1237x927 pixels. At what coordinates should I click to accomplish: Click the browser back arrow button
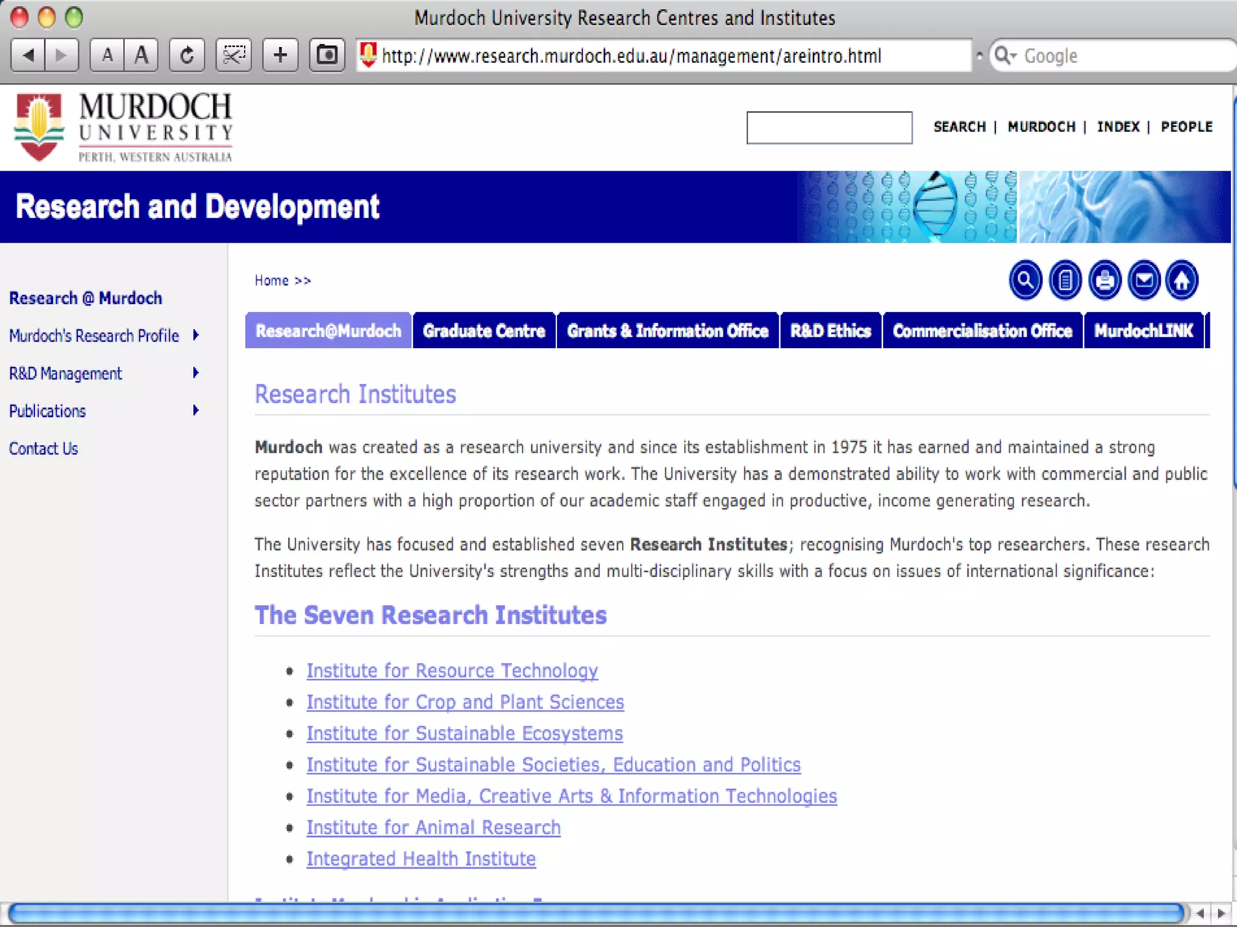point(28,56)
